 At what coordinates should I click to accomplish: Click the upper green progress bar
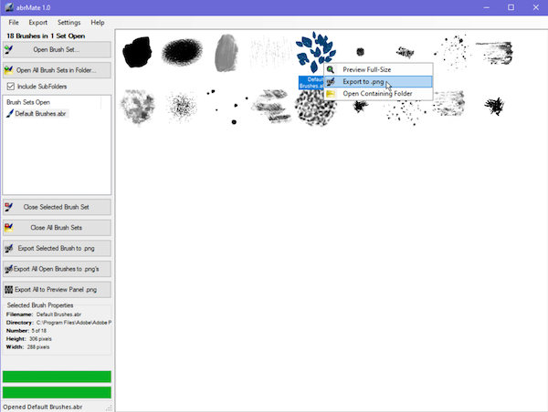click(x=57, y=376)
